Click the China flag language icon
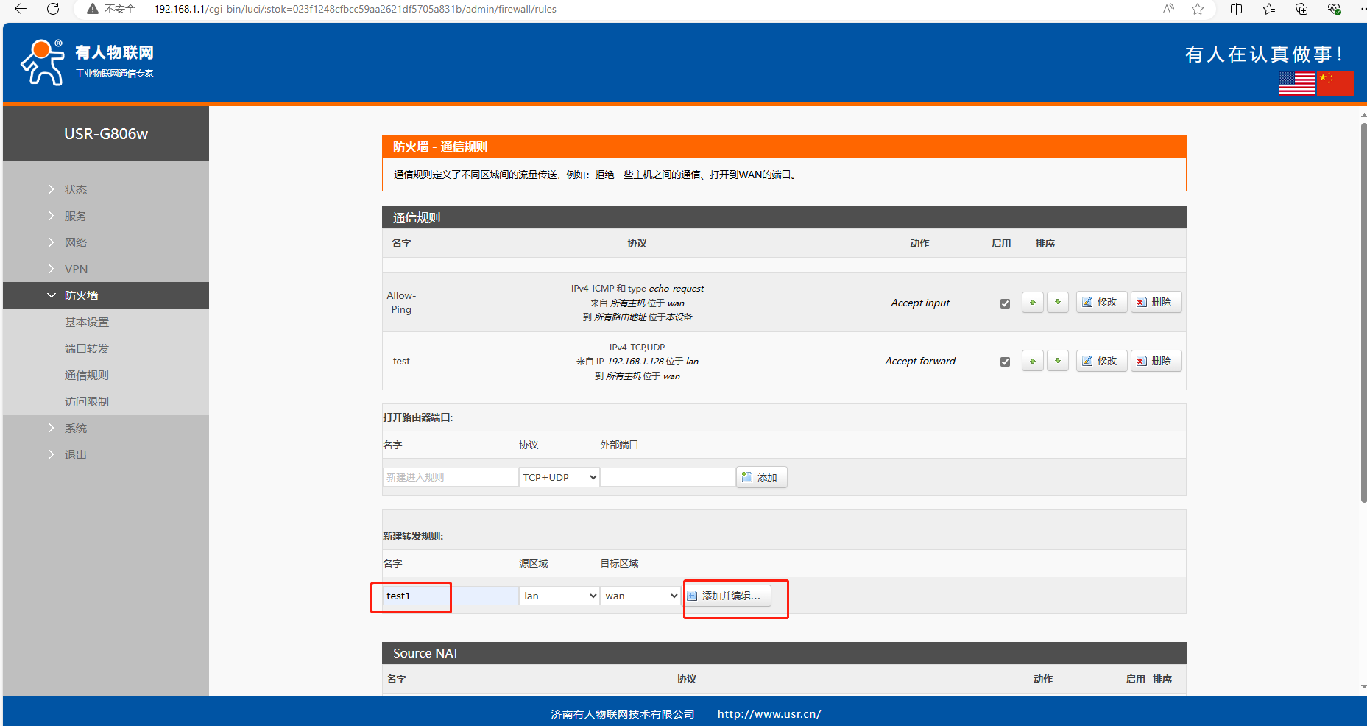 (x=1335, y=83)
